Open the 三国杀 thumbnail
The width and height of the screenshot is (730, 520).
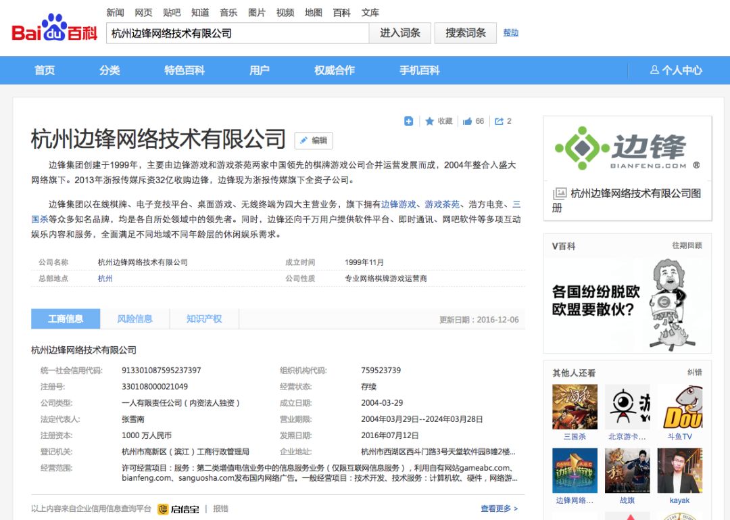click(575, 407)
